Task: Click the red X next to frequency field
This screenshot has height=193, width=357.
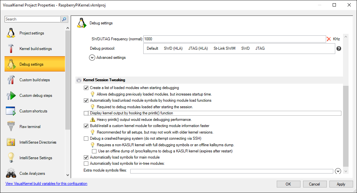Action: (x=329, y=39)
